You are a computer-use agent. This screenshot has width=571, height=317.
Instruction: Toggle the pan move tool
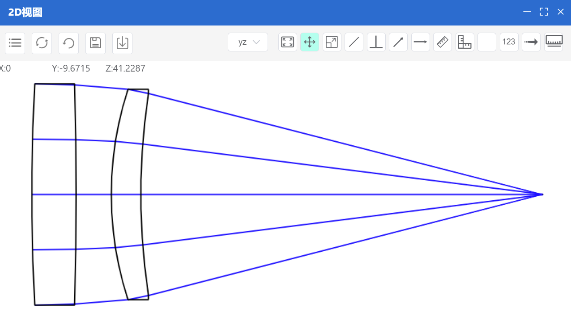[310, 42]
